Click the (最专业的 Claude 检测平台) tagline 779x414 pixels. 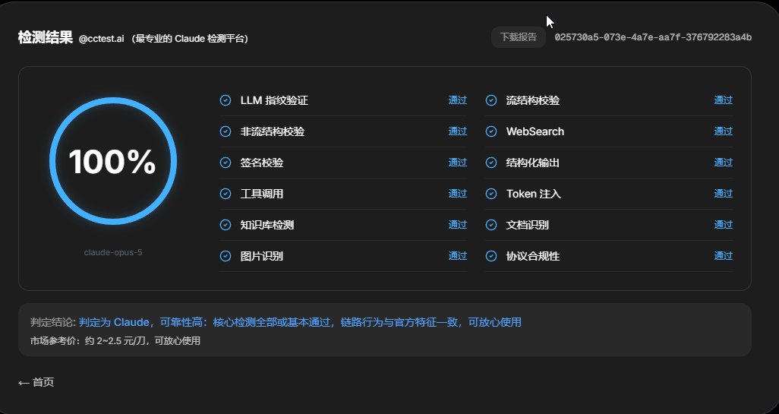tap(190, 39)
